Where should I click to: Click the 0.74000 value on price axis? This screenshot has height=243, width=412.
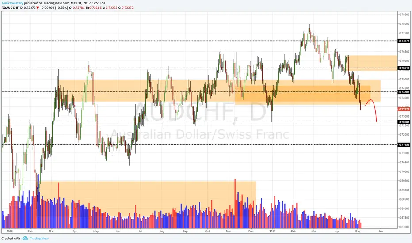tap(404, 98)
